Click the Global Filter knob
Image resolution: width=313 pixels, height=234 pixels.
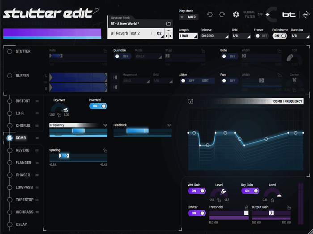(271, 15)
